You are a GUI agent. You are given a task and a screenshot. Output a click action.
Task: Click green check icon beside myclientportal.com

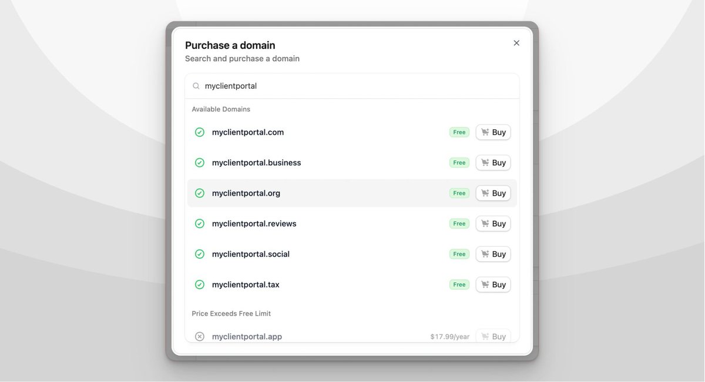click(200, 132)
